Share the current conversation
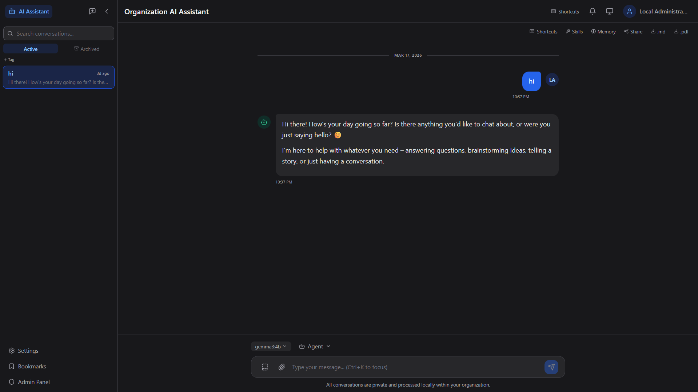Screen dimensions: 698x392 pyautogui.click(x=633, y=31)
